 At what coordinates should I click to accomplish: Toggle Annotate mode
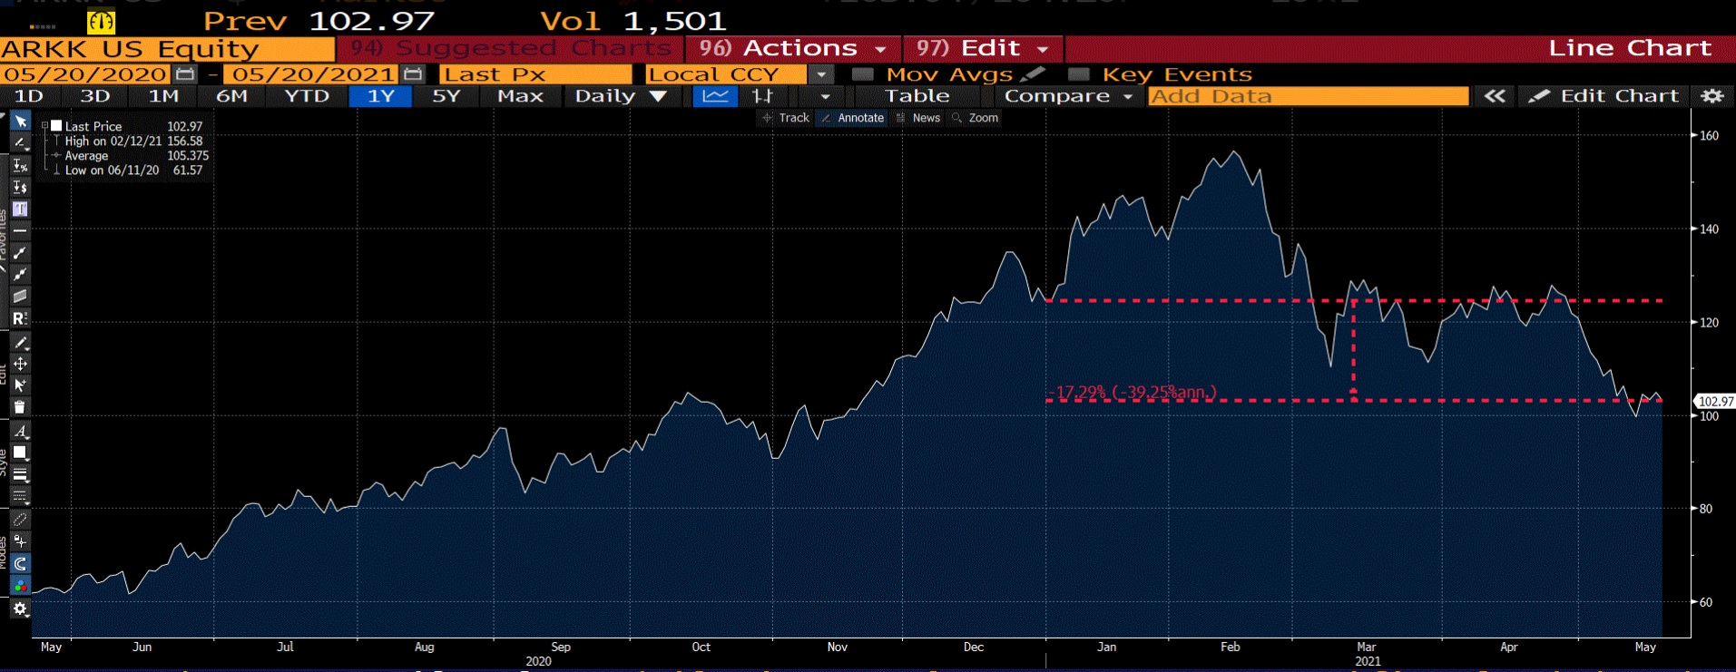pos(852,118)
